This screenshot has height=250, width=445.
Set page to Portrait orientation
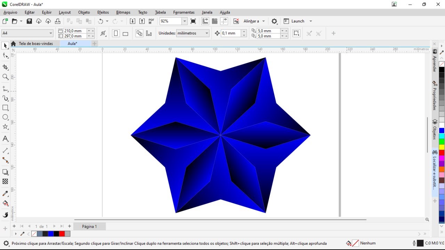click(116, 33)
